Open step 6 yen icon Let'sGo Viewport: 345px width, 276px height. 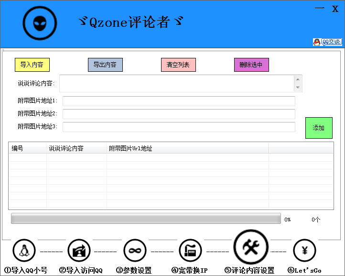point(304,251)
